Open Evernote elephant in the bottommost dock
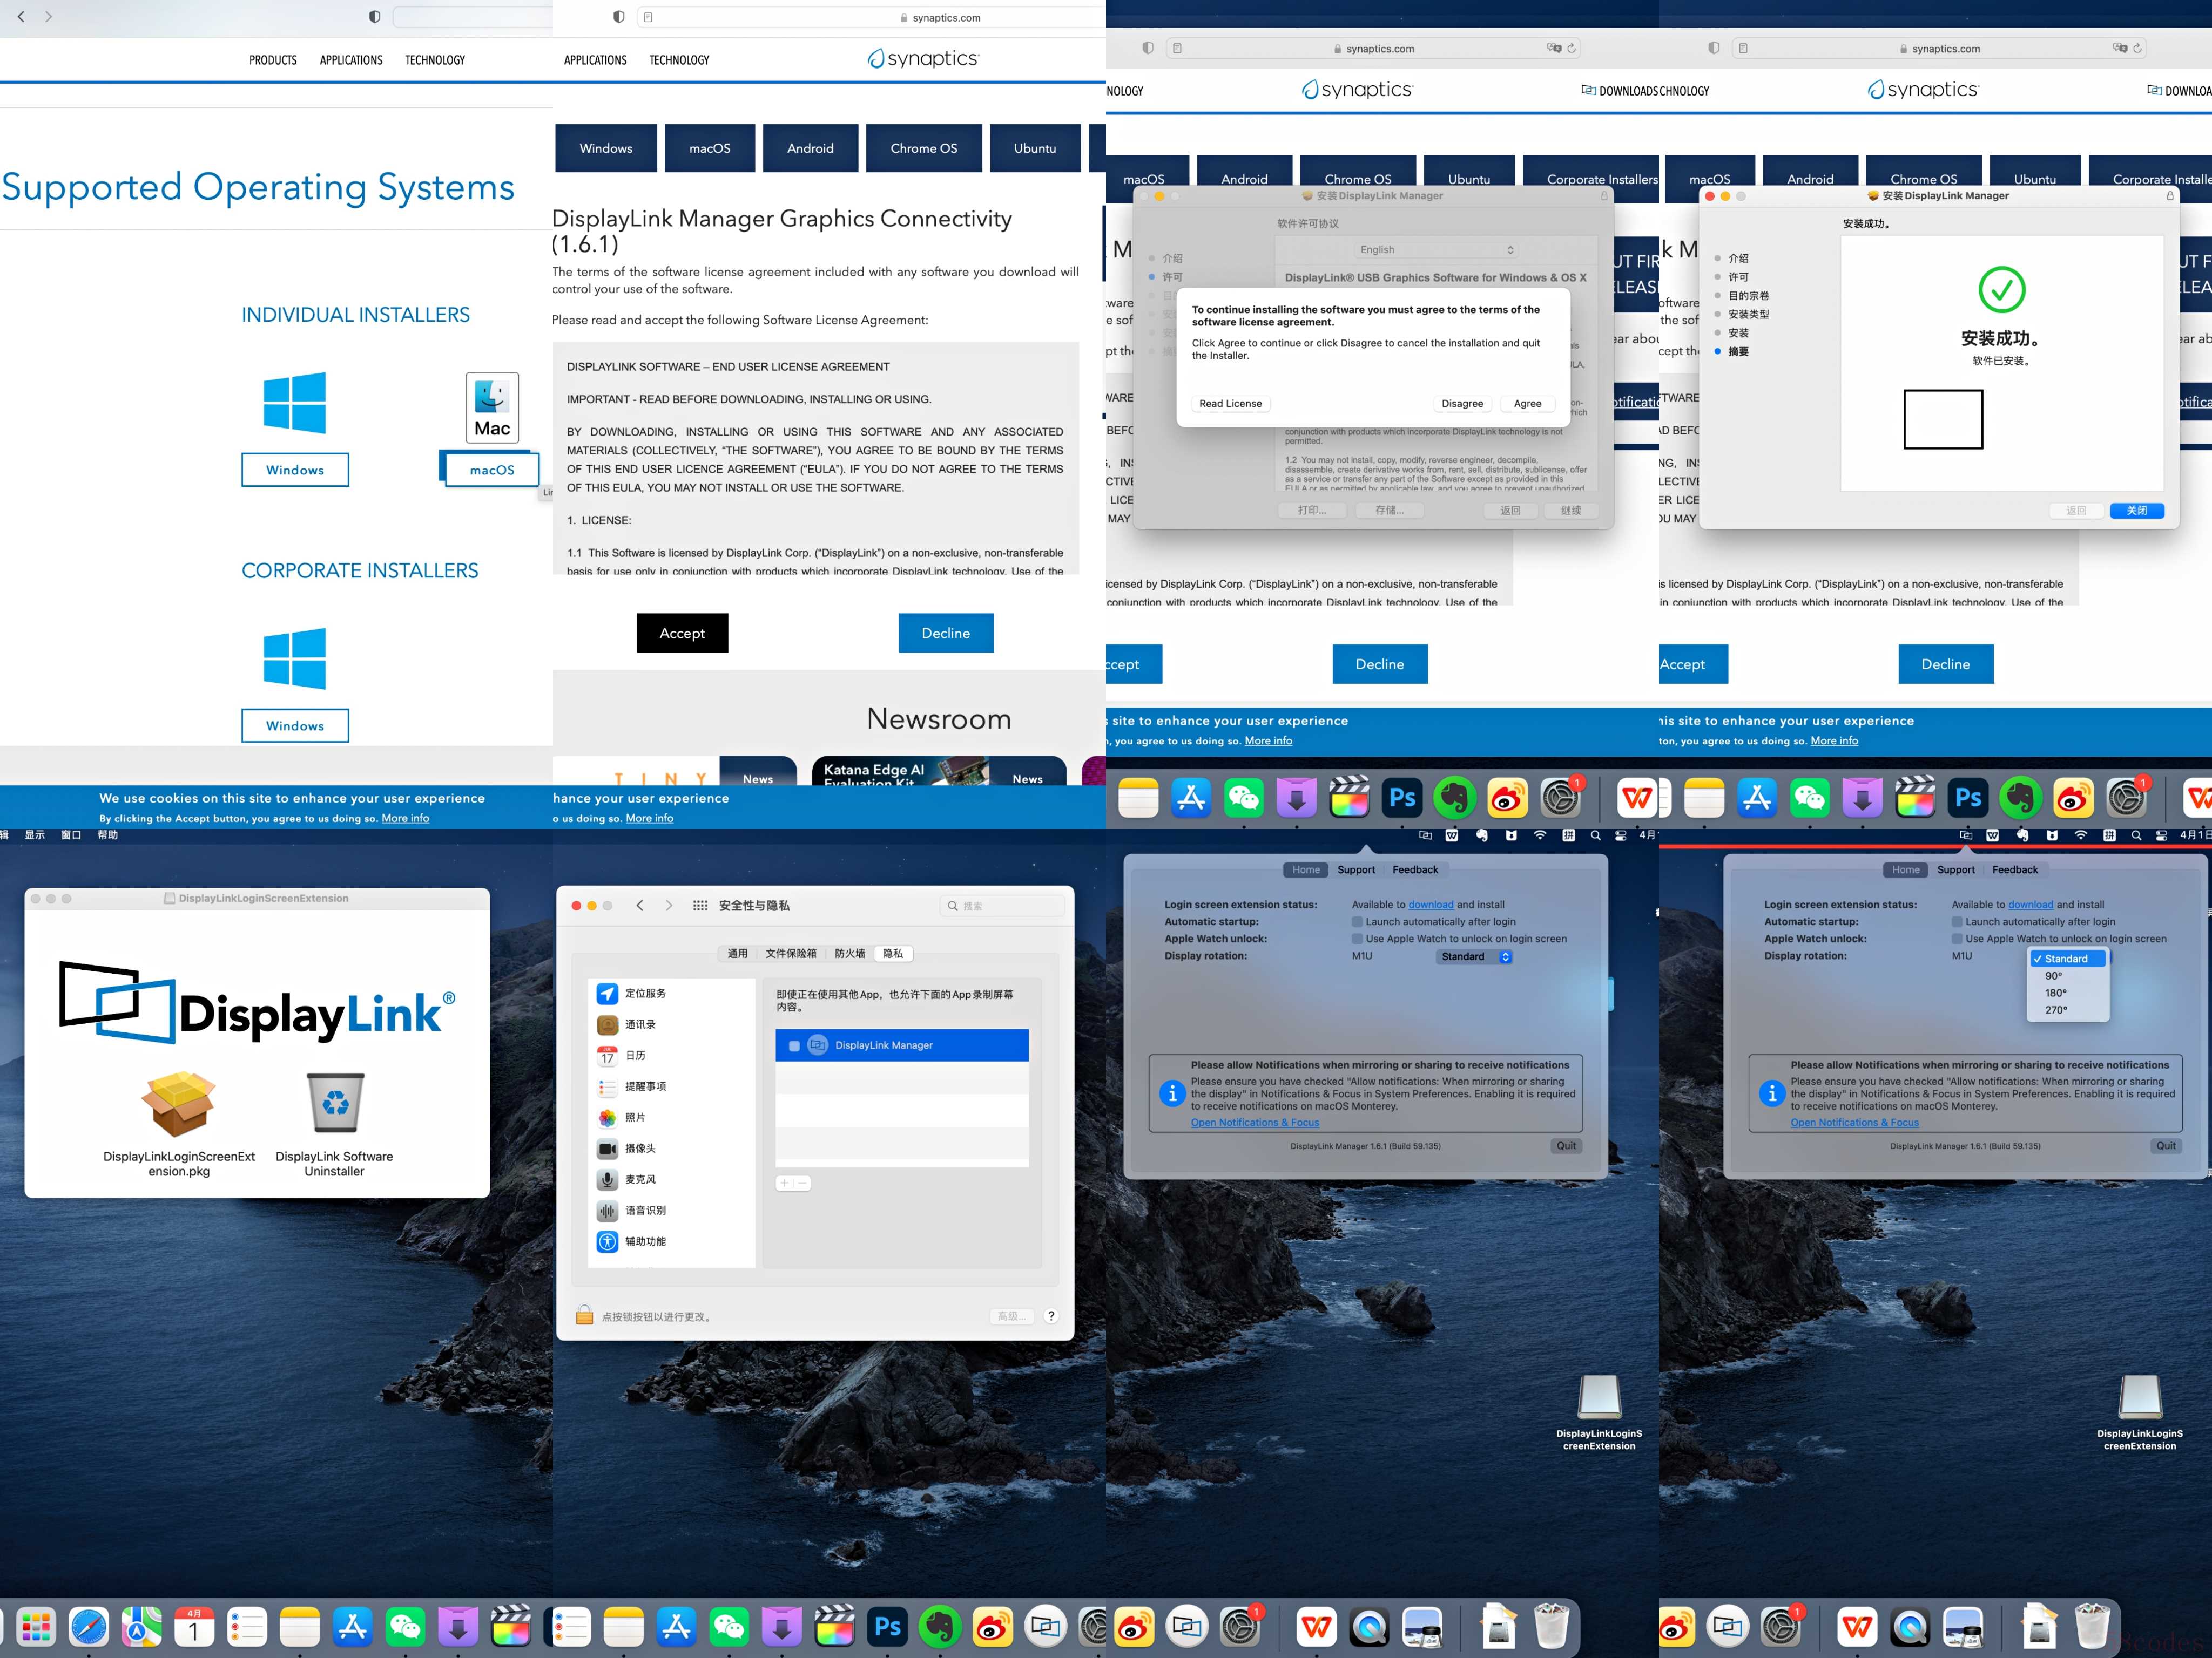2212x1658 pixels. pyautogui.click(x=940, y=1627)
